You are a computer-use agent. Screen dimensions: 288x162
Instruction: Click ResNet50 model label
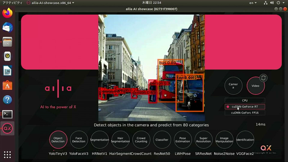(x=162, y=154)
